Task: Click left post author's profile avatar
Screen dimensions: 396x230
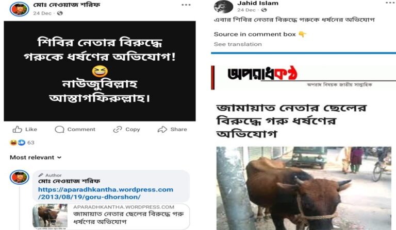Action: click(x=20, y=9)
